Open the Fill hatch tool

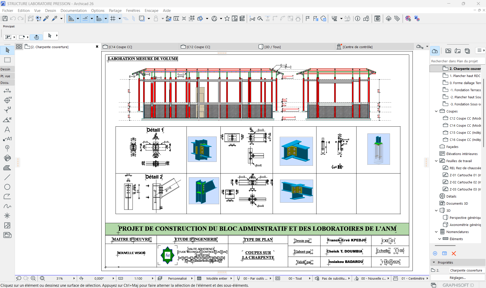7,168
